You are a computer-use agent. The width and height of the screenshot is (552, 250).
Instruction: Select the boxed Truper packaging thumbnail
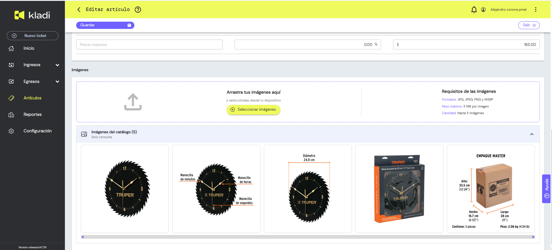[x=399, y=189]
